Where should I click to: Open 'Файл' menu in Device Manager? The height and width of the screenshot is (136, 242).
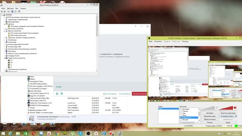3,8
